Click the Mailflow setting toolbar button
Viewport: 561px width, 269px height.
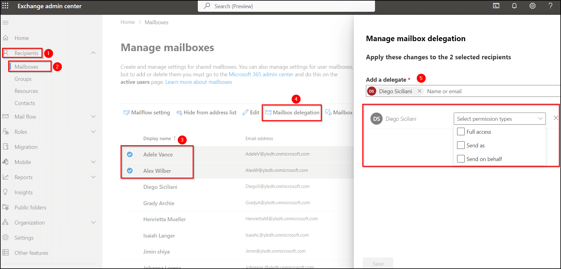point(147,113)
